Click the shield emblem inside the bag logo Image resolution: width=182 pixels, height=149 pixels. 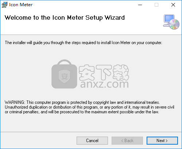click(64, 77)
